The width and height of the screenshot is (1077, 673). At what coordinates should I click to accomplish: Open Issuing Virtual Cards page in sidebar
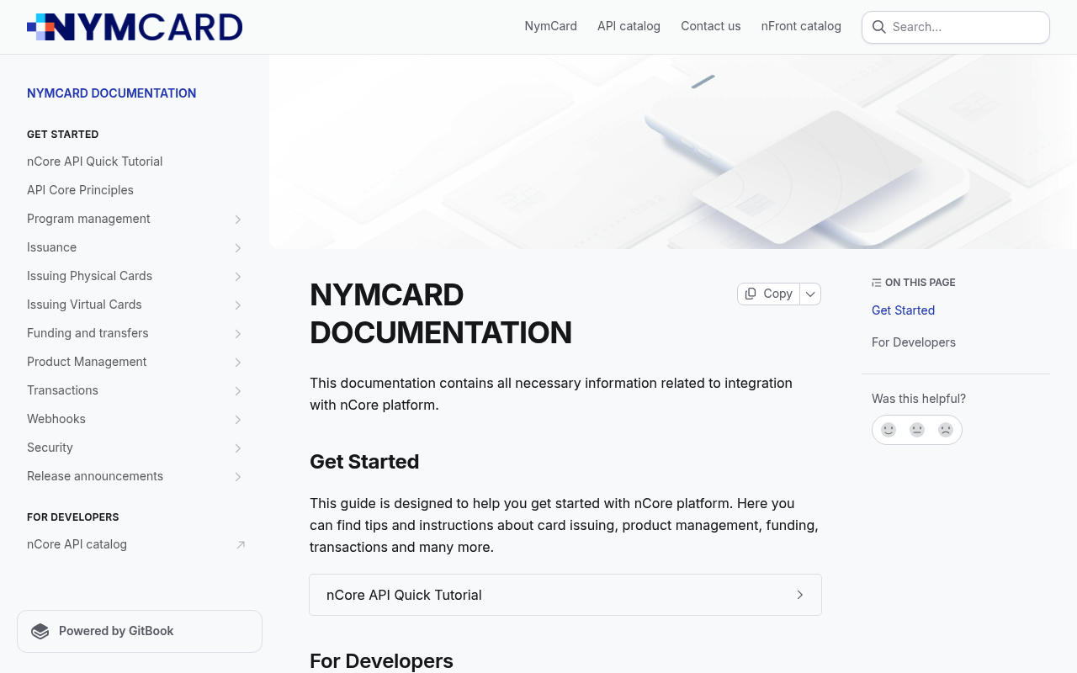pyautogui.click(x=84, y=305)
